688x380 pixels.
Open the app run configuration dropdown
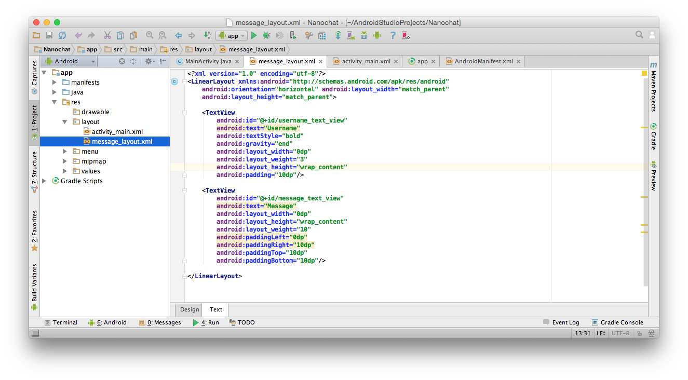pyautogui.click(x=232, y=36)
